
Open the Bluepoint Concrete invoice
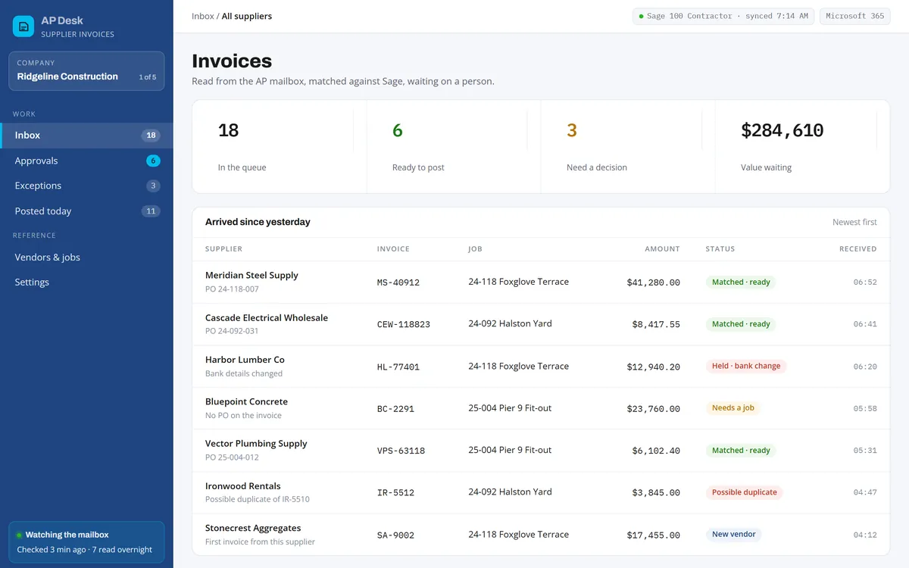tap(541, 408)
